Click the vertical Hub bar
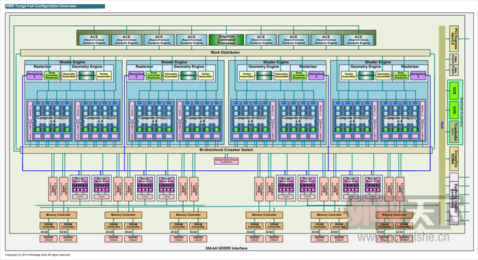 pos(442,125)
